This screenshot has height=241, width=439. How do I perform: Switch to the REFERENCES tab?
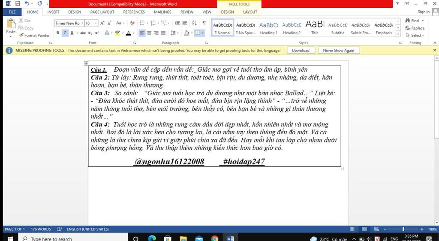[134, 12]
